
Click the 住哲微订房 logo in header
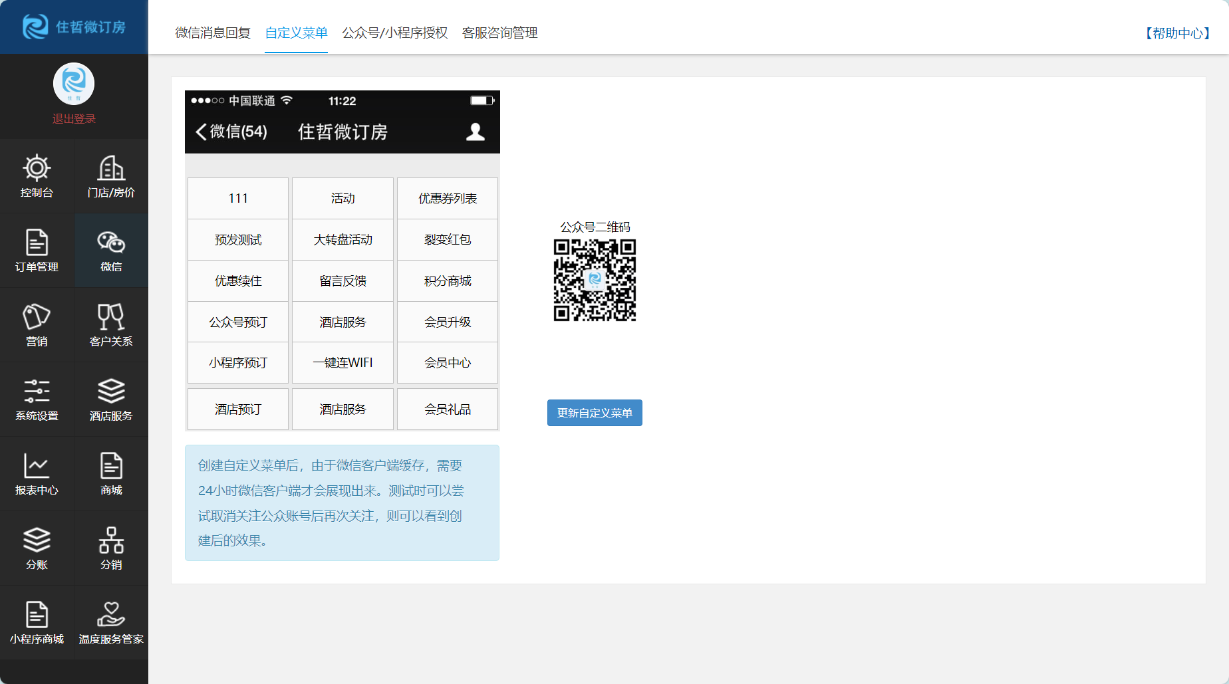point(74,27)
